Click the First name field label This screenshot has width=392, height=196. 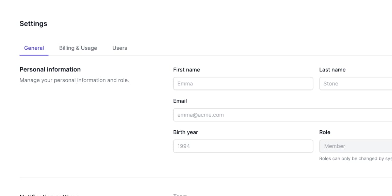(x=186, y=69)
